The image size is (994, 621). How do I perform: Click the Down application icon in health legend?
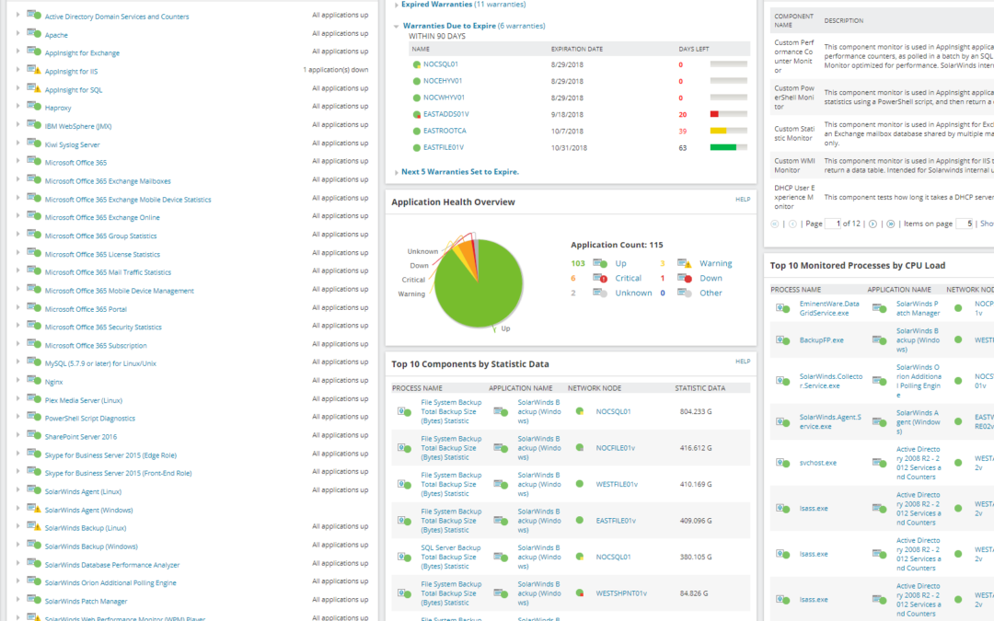pyautogui.click(x=685, y=278)
